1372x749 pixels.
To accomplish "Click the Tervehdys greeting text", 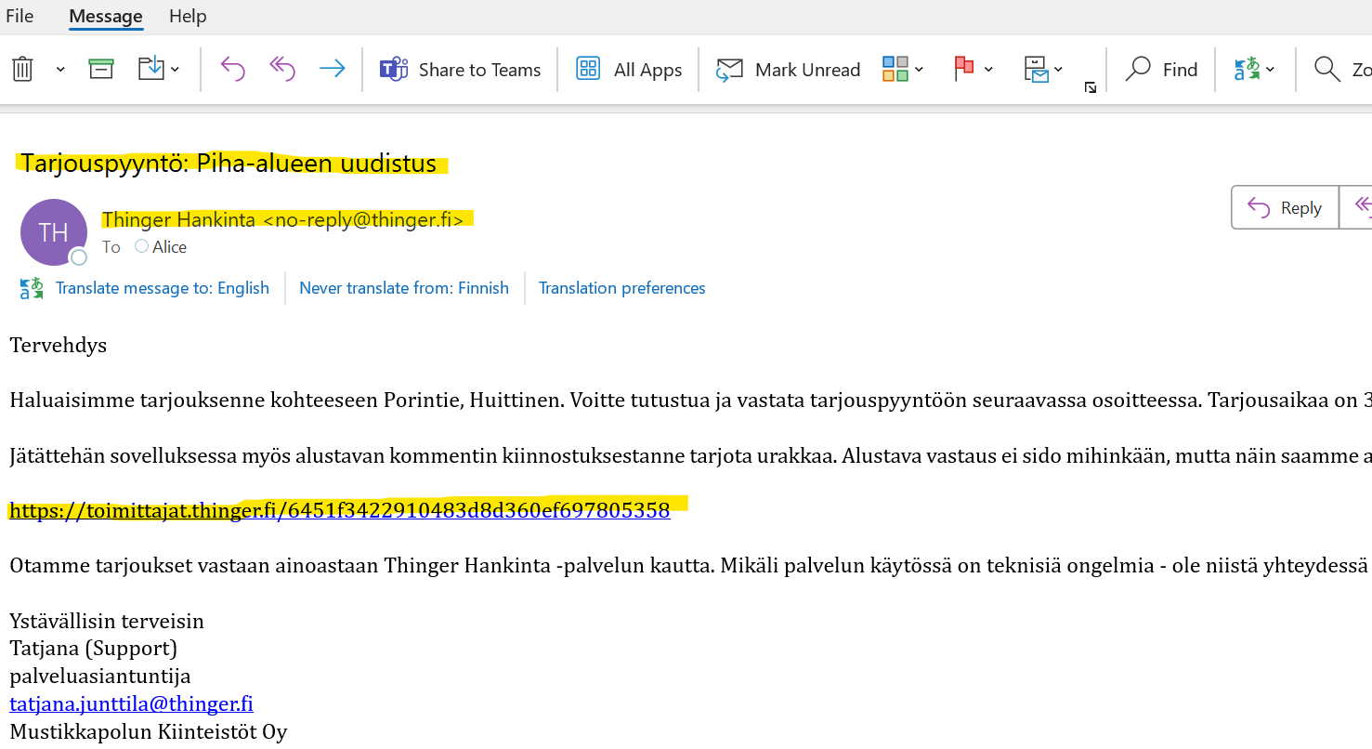I will (59, 346).
